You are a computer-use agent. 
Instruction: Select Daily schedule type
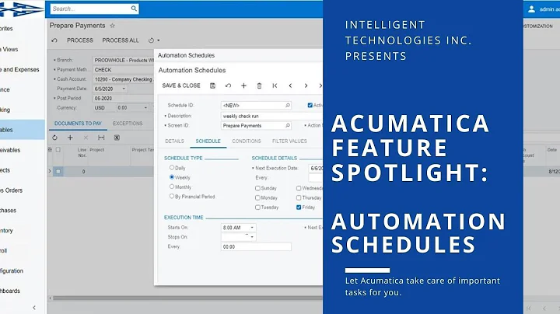click(172, 167)
